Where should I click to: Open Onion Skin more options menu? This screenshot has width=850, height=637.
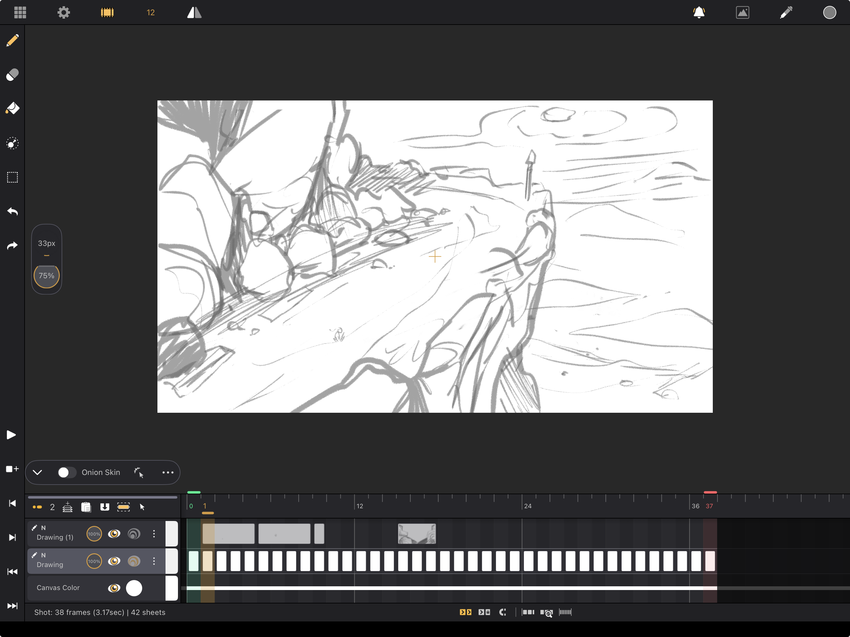(168, 472)
